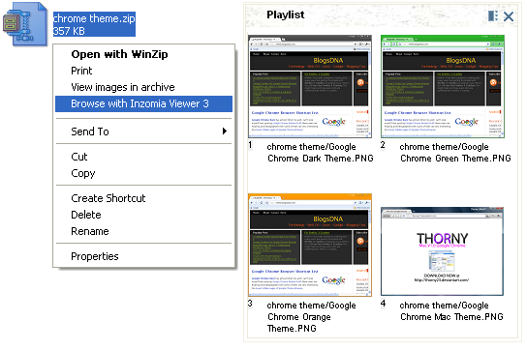Open Google Chrome Green Theme thumbnail
Image resolution: width=527 pixels, height=350 pixels.
443,86
